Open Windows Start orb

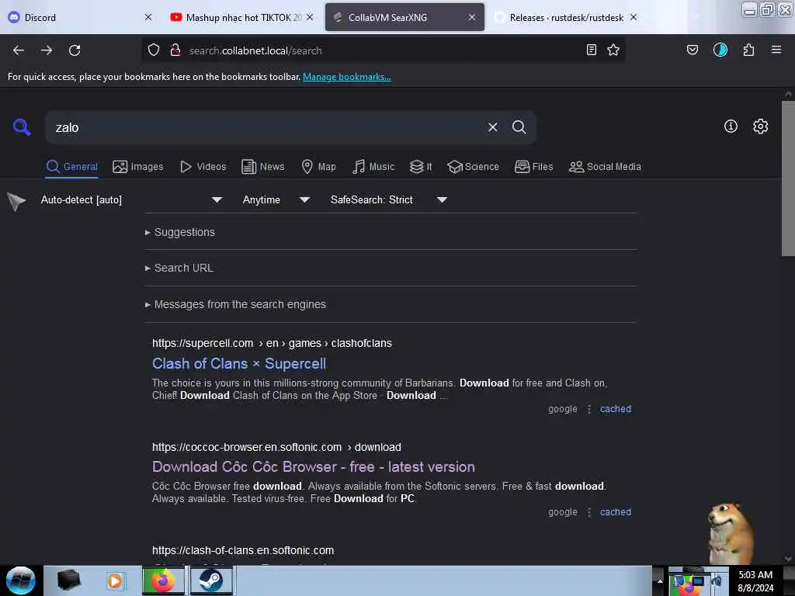click(21, 580)
